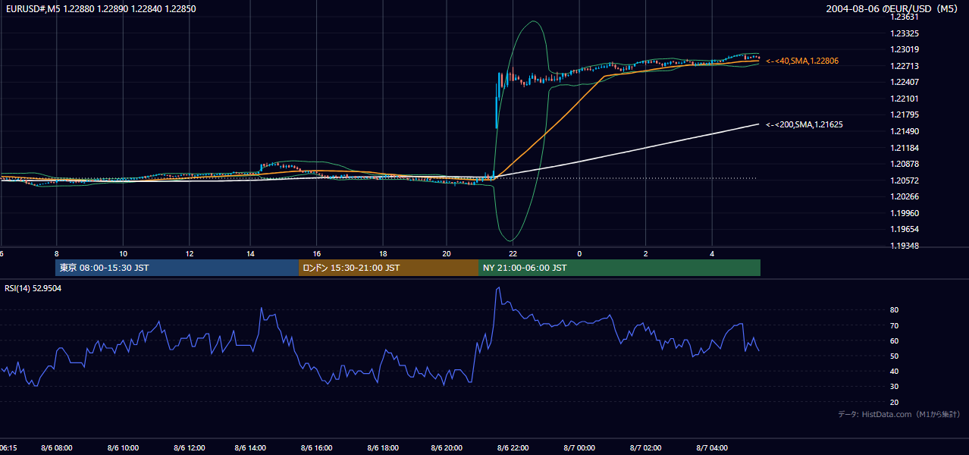Click the 8/7 00:00 time label
The width and height of the screenshot is (969, 455).
pos(579,448)
